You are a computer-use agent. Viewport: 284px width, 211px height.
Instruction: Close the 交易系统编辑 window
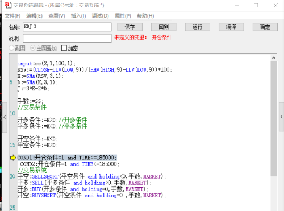point(275,5)
